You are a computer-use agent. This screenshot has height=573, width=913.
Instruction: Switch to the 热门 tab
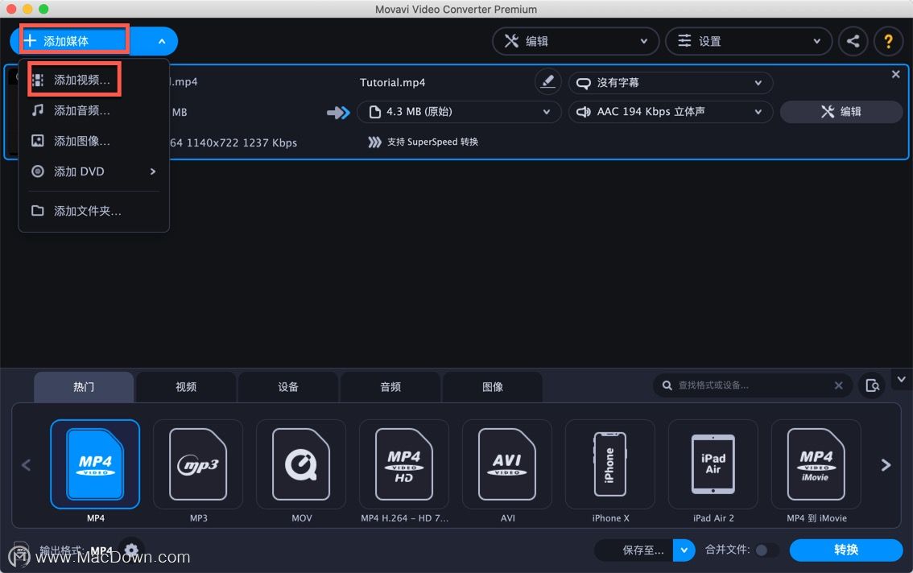(x=84, y=386)
